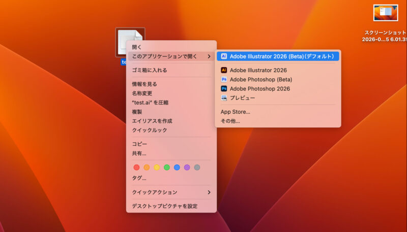Open the screenshot thumbnail on the desktop
407x232 pixels.
tap(386, 13)
